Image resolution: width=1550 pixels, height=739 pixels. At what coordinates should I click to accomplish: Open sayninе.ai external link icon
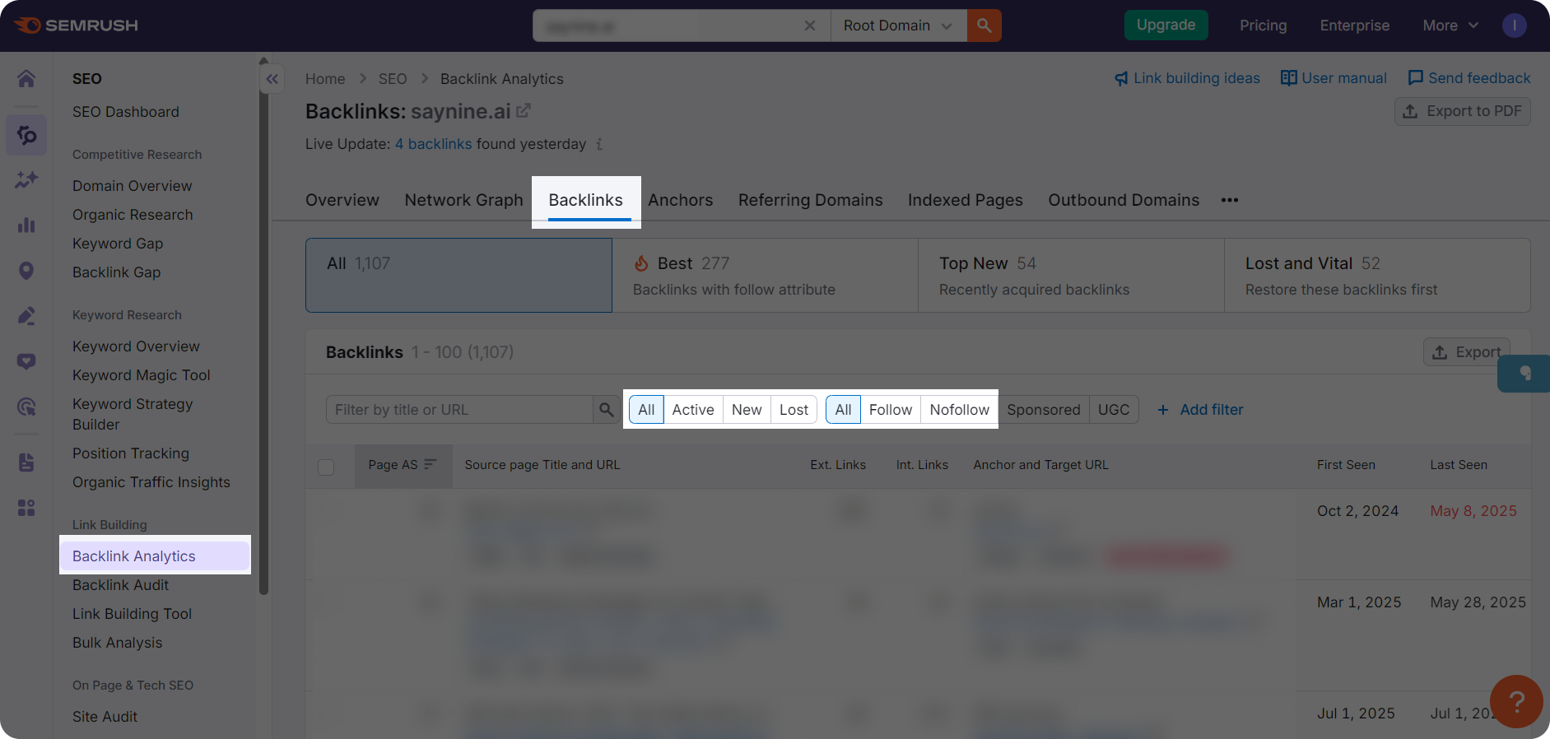pos(524,109)
